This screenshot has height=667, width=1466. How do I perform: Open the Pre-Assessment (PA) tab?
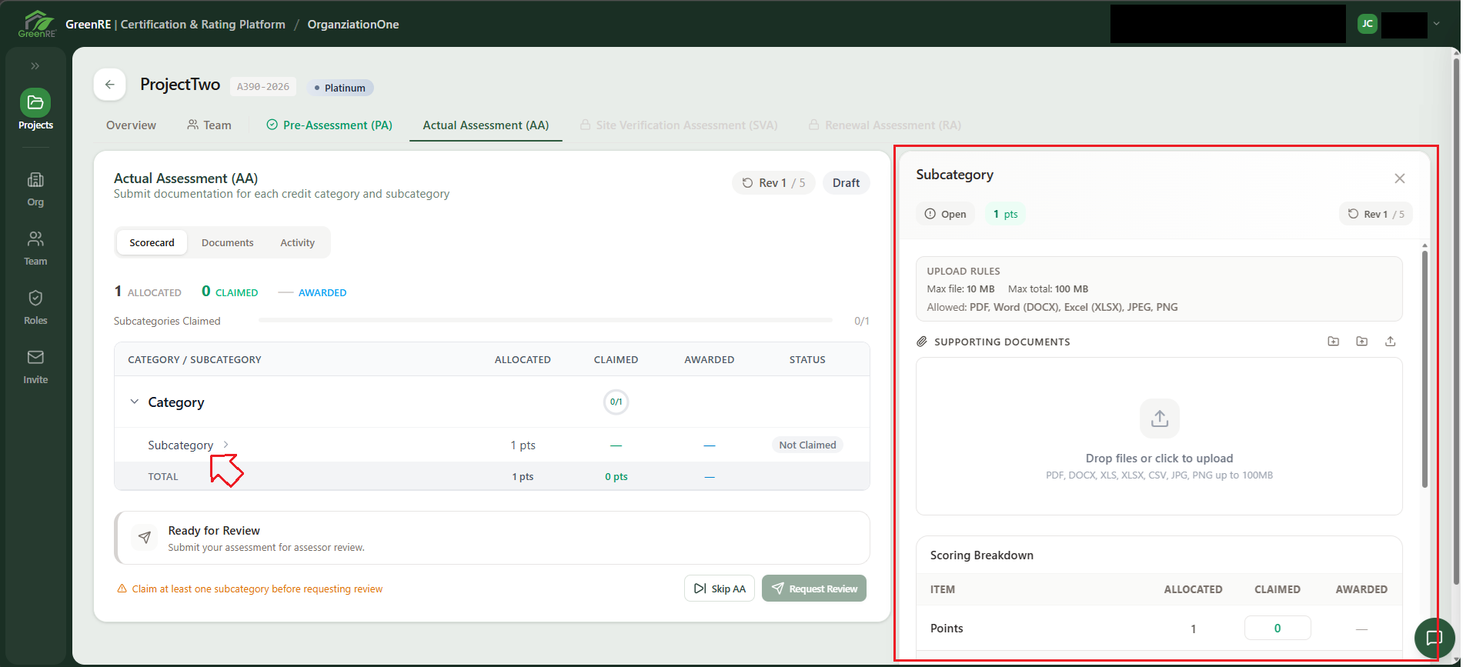[x=329, y=125]
